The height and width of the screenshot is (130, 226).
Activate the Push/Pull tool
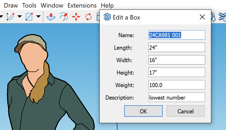coord(51,17)
